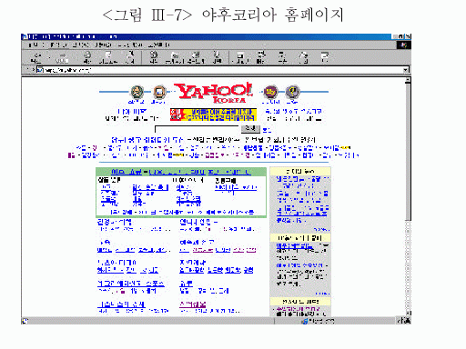Click round face icon left of Yahoo logo
The height and width of the screenshot is (349, 466).
click(x=137, y=92)
